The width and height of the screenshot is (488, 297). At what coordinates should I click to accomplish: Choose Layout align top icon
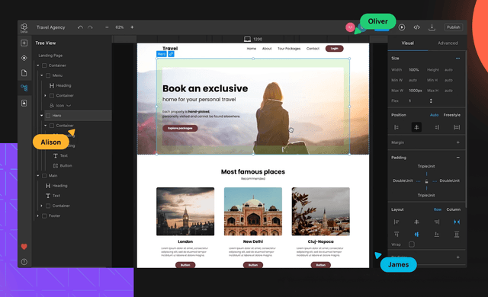tap(396, 235)
